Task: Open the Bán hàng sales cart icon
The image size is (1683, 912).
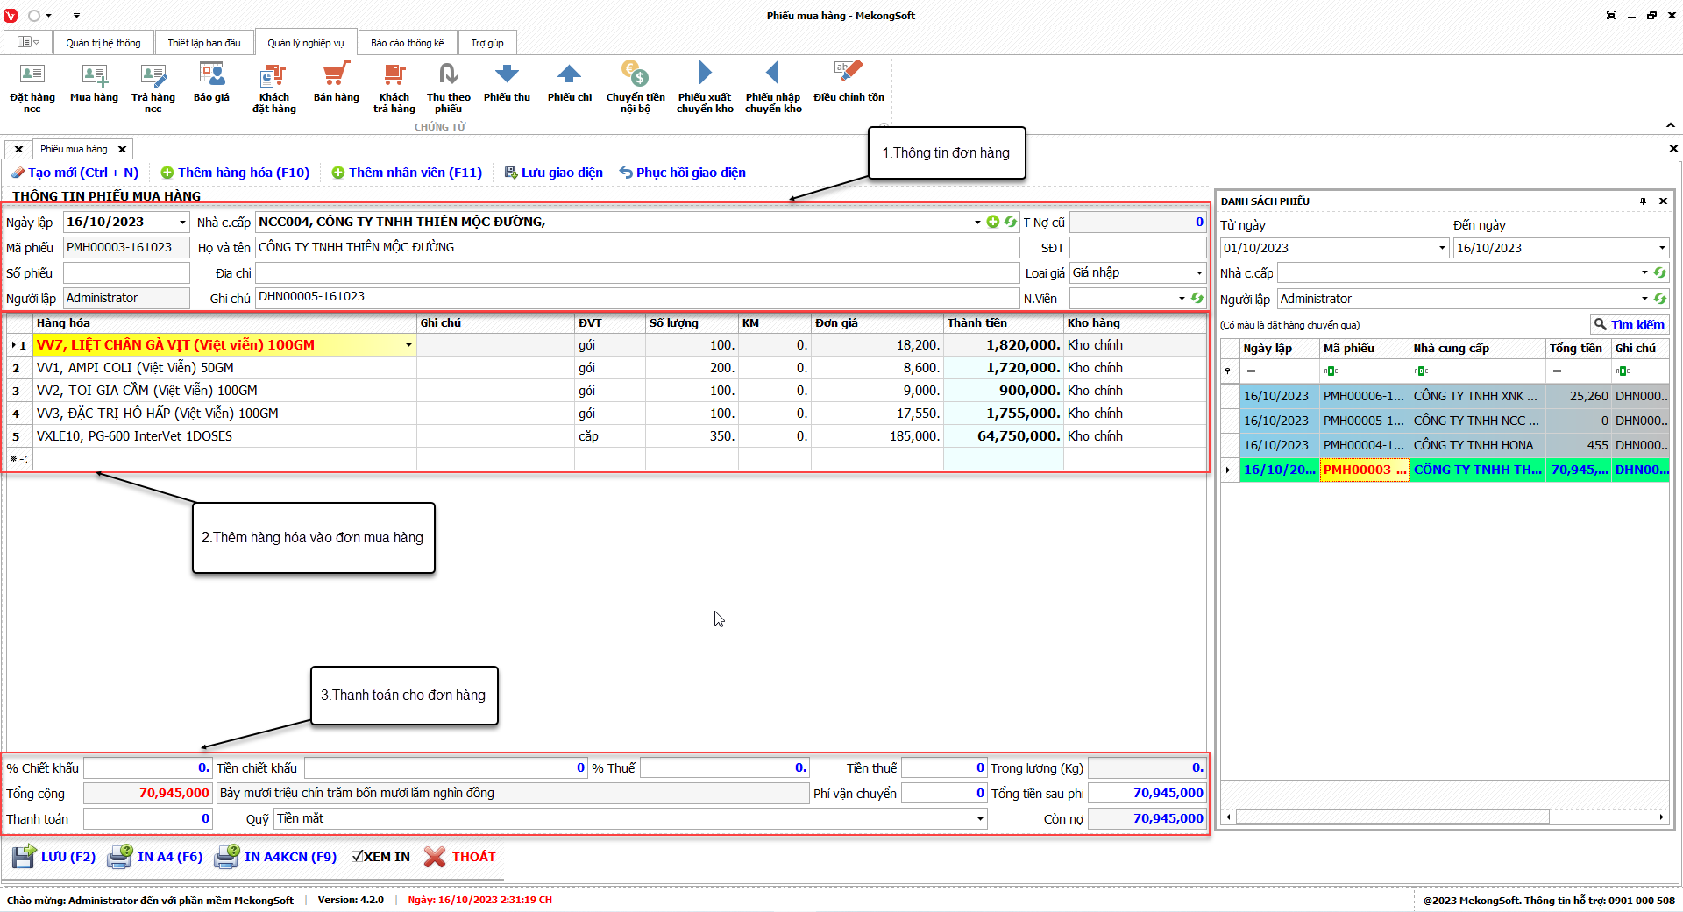Action: coord(336,83)
